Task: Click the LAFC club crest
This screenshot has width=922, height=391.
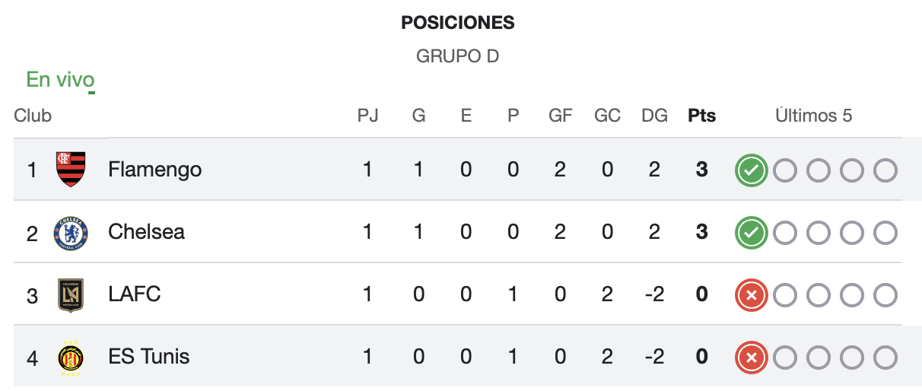Action: (71, 295)
